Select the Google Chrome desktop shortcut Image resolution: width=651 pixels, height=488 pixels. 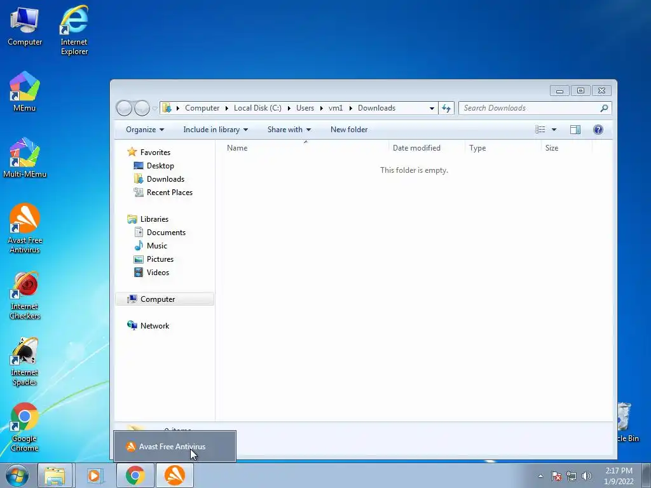(x=25, y=428)
